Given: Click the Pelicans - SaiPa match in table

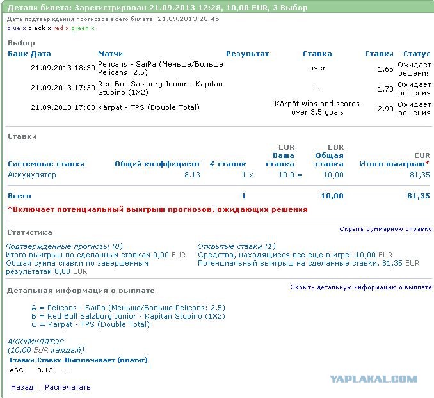Looking at the screenshot, I should tap(161, 68).
